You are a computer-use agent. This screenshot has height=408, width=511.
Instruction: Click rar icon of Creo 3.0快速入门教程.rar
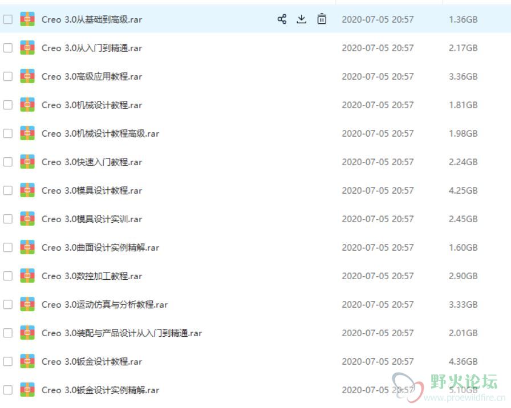27,162
